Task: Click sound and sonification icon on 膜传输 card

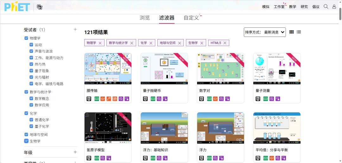Action: [x=103, y=99]
